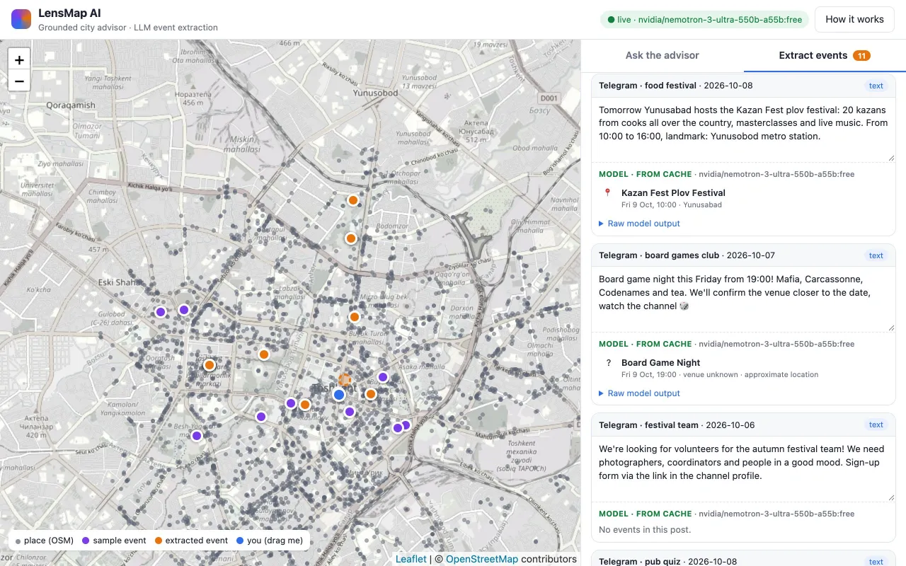Click 'place (OSM)' legend entry
This screenshot has width=906, height=566.
tap(44, 541)
